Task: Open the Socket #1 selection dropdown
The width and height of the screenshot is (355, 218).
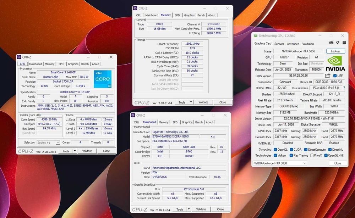Action: 48,142
